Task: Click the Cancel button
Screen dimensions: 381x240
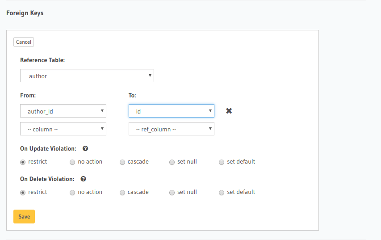Action: 24,42
